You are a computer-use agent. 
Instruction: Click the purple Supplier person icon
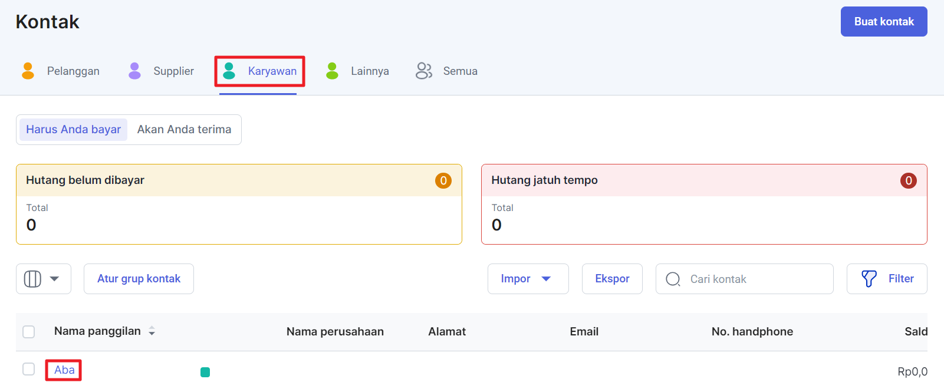pos(134,71)
